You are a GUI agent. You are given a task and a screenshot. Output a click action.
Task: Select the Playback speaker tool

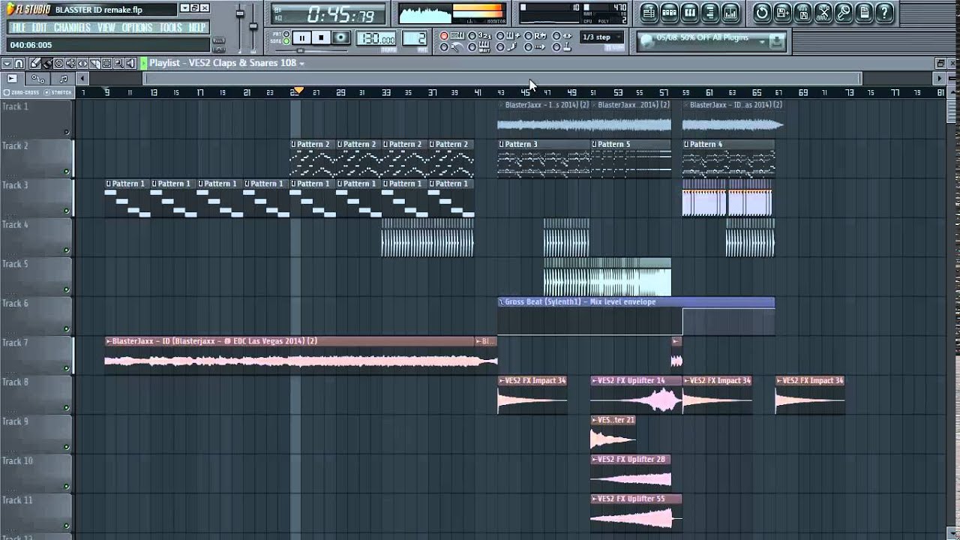(130, 64)
